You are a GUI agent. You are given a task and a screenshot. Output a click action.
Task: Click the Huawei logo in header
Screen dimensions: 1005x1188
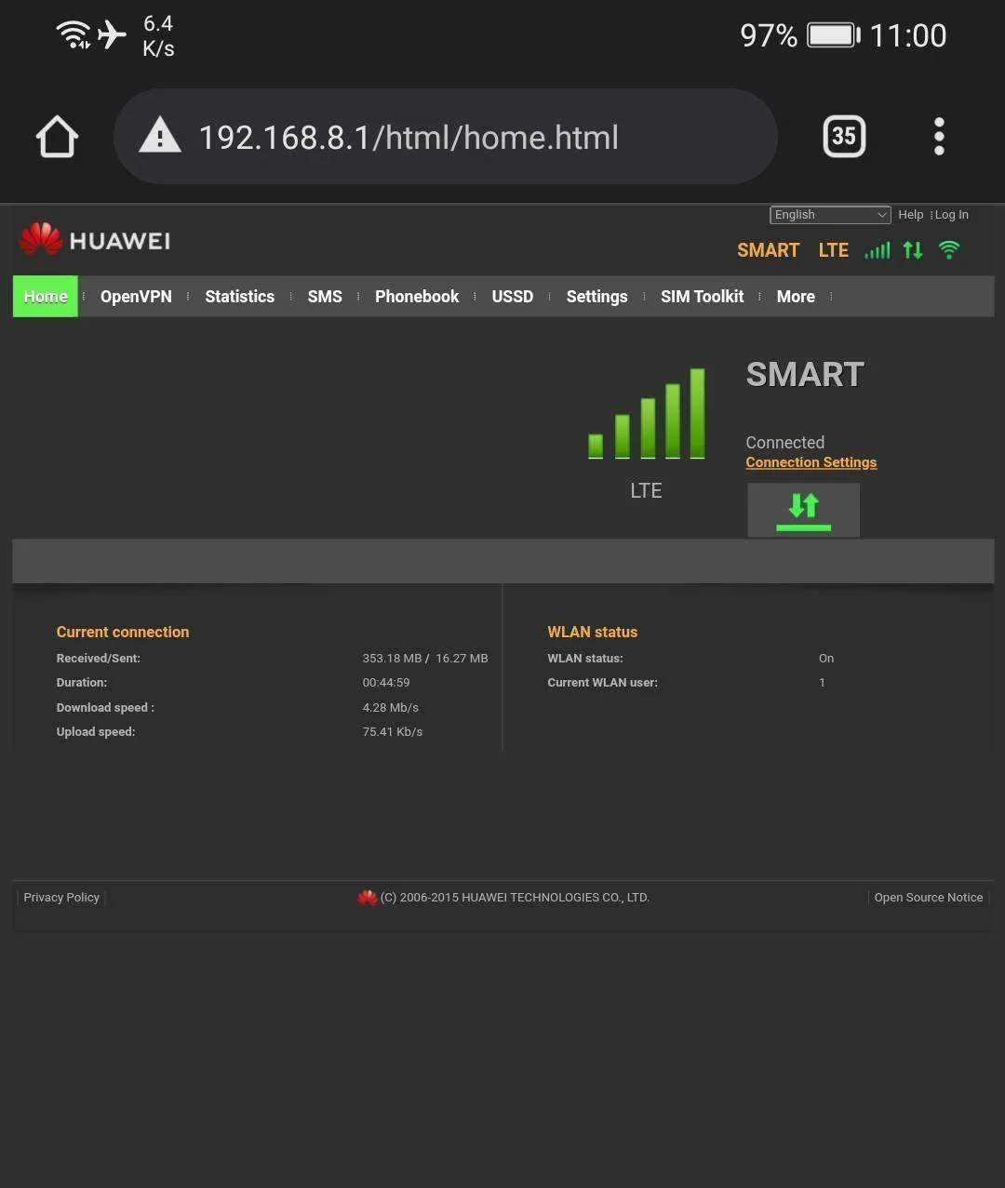95,240
